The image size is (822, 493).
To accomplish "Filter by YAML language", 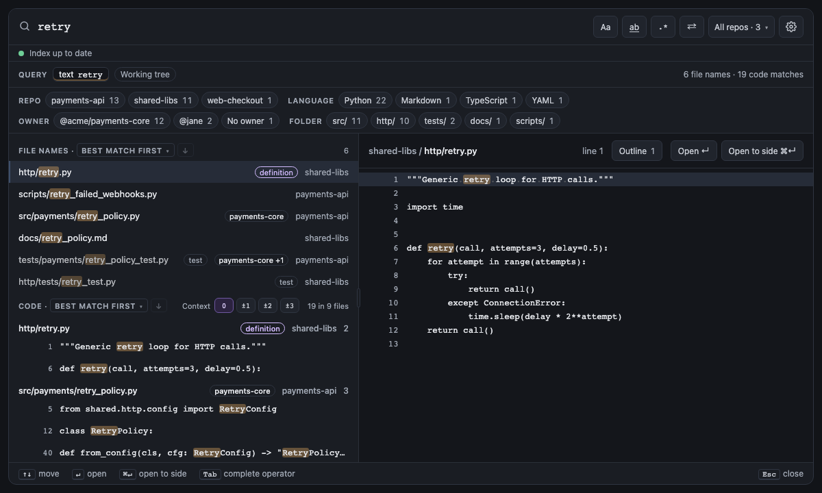I will pos(547,101).
